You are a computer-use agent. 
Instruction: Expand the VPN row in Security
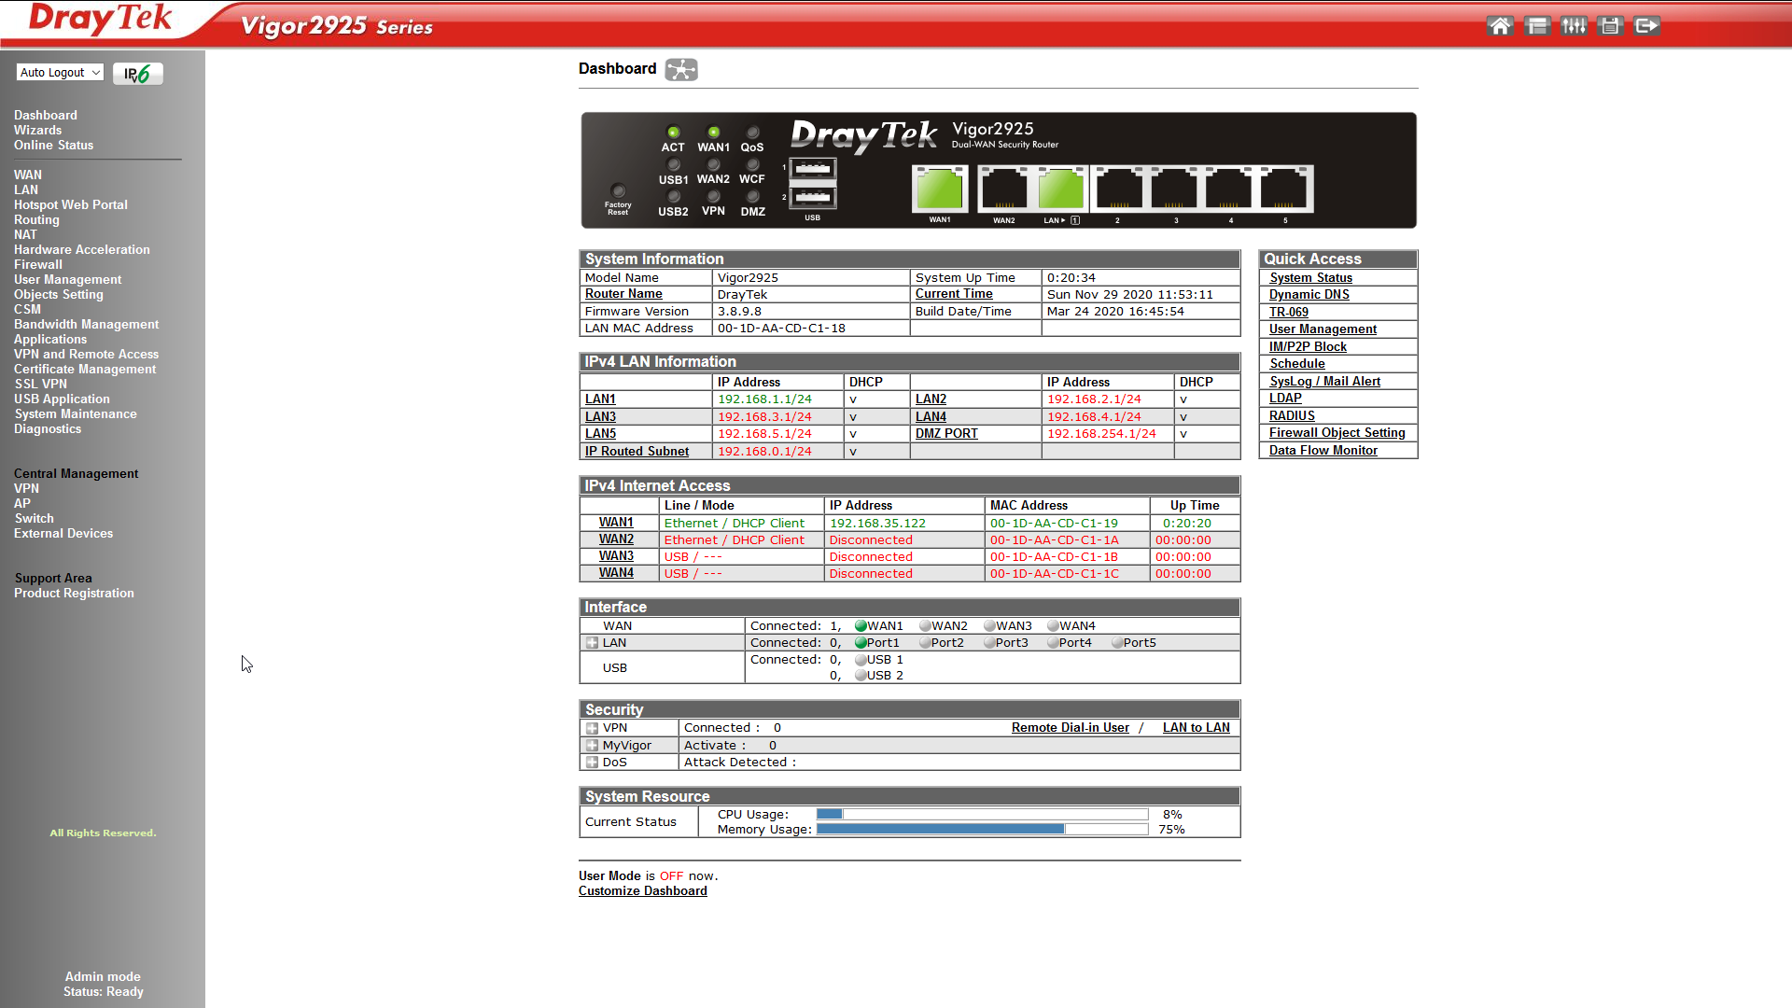coord(592,728)
